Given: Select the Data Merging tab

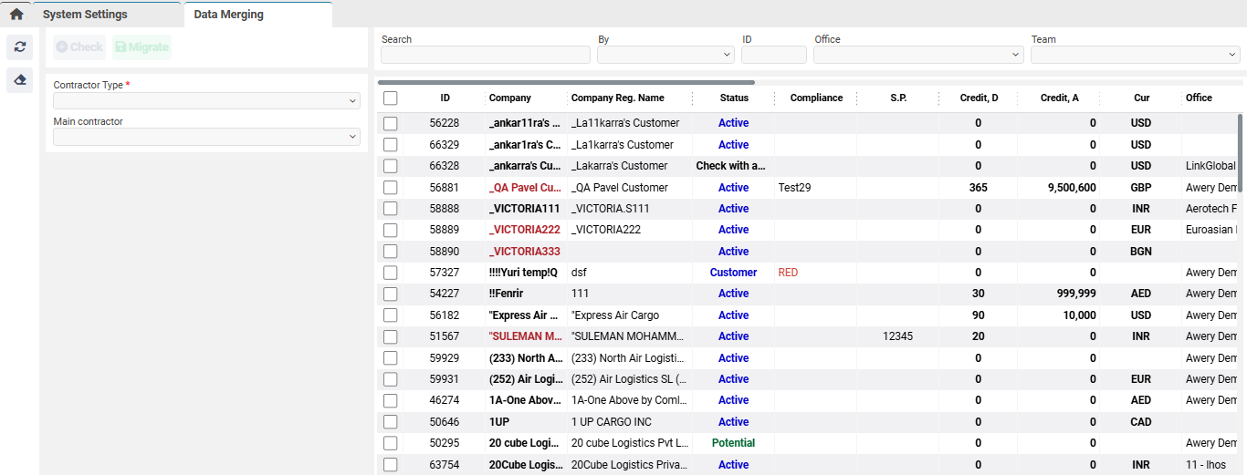Looking at the screenshot, I should [x=229, y=15].
